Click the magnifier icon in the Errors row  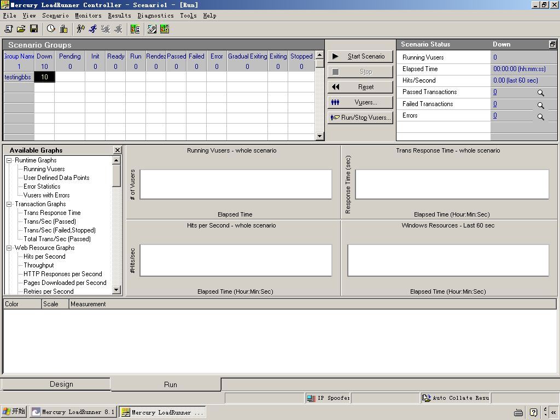point(540,116)
